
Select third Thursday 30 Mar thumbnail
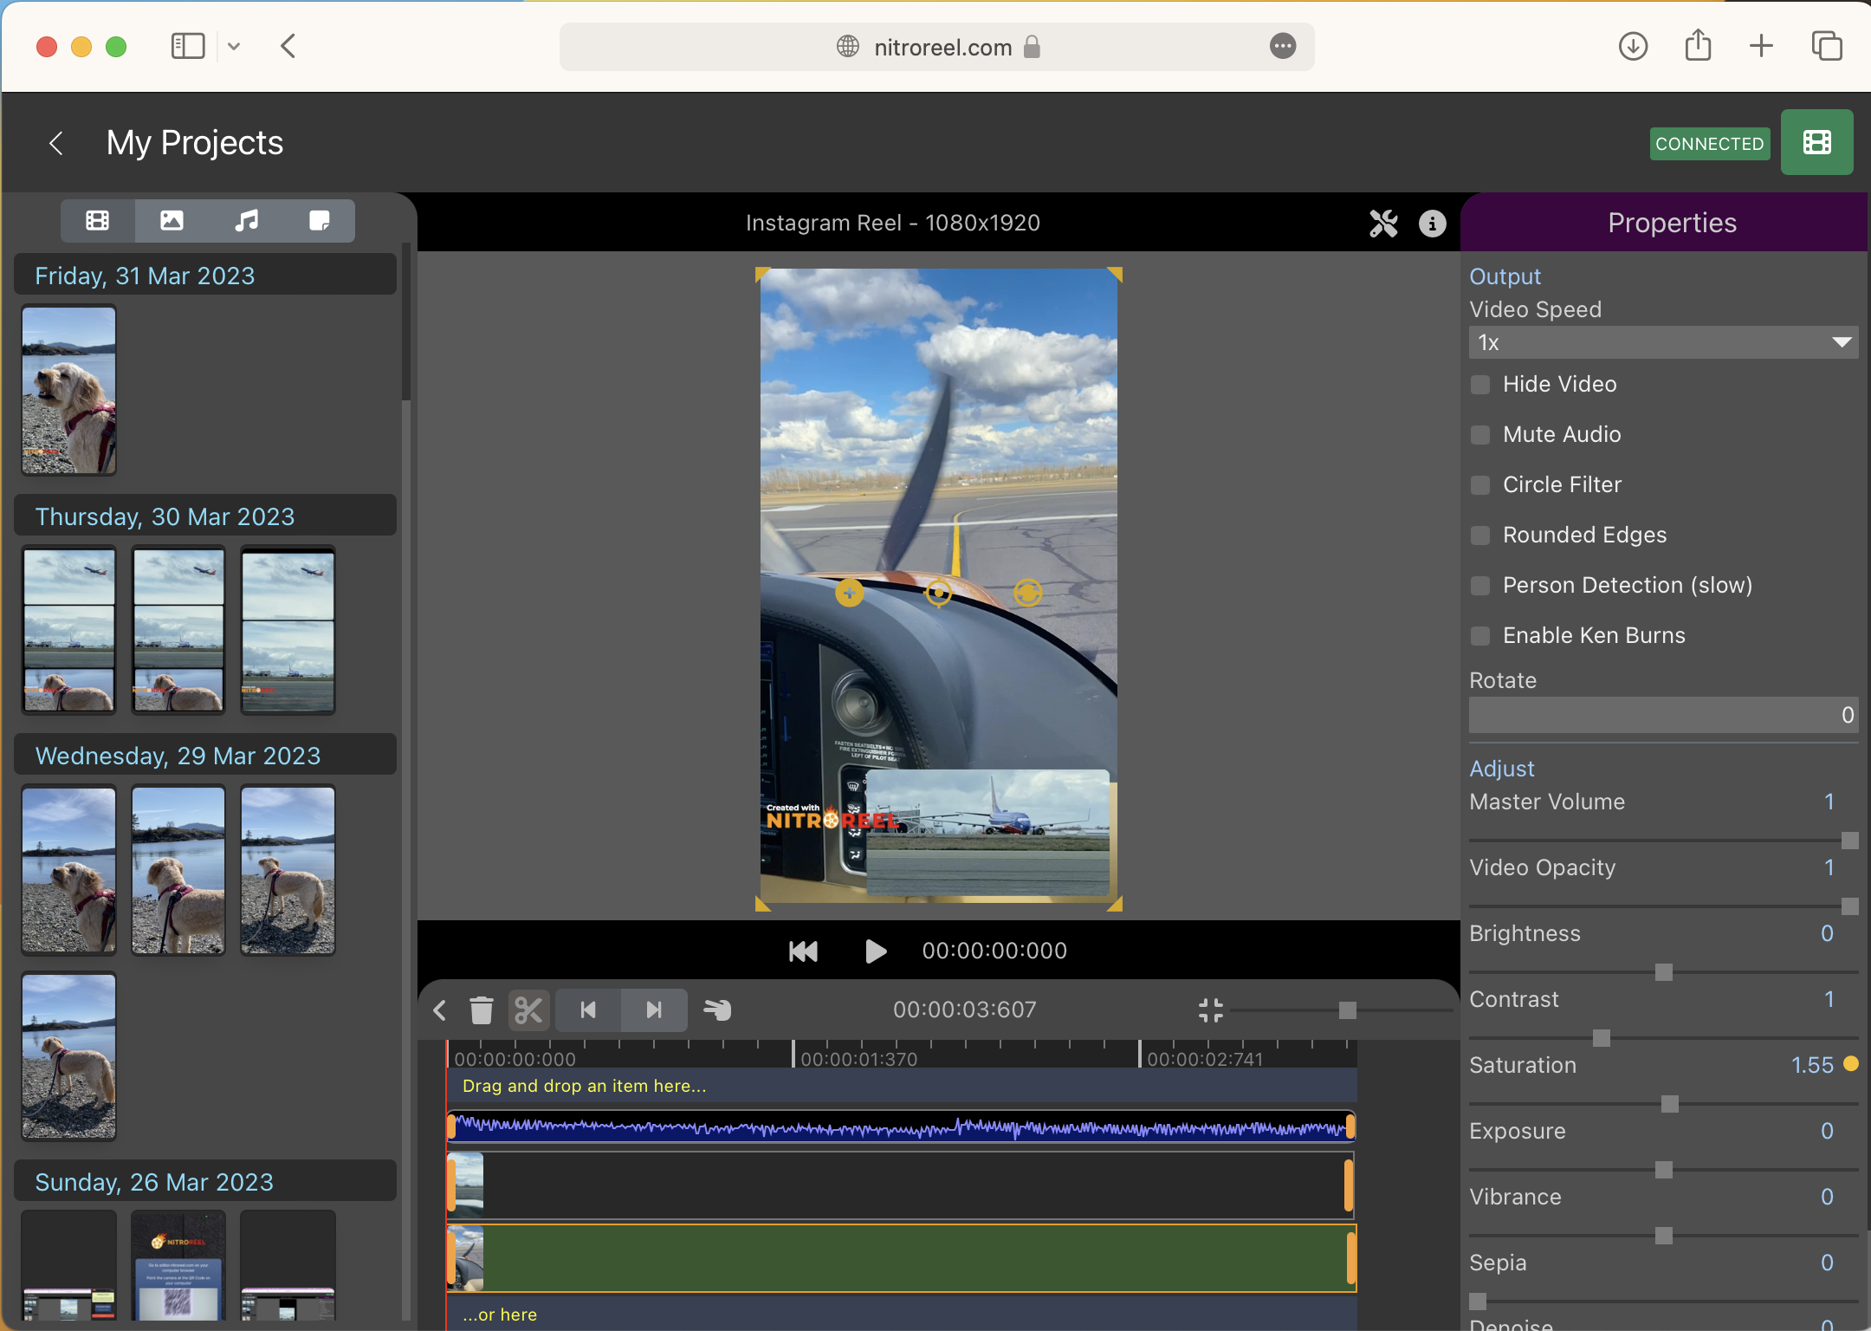coord(288,630)
